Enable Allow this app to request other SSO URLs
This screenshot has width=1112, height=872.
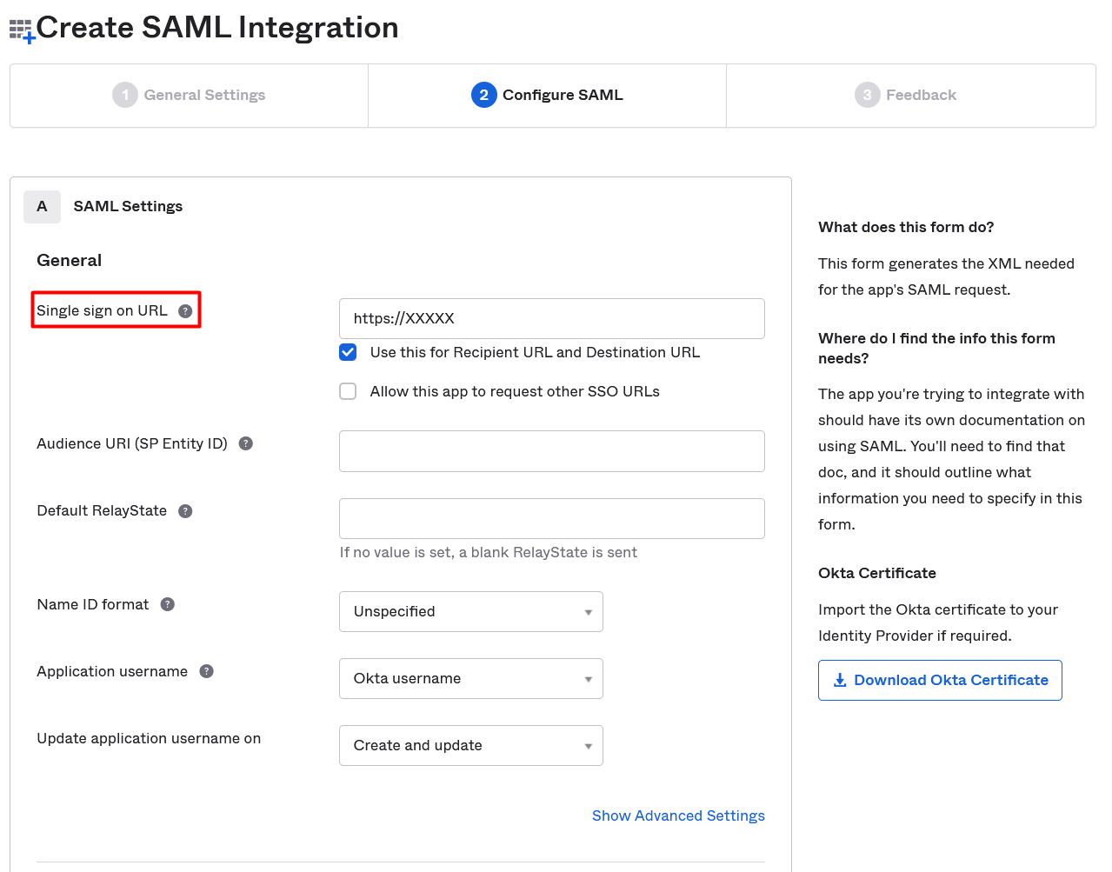click(348, 391)
